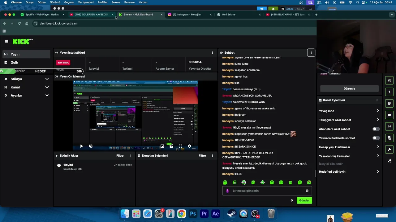396x222 pixels.
Task: Select Yayın in the sidebar
Action: 26,54
